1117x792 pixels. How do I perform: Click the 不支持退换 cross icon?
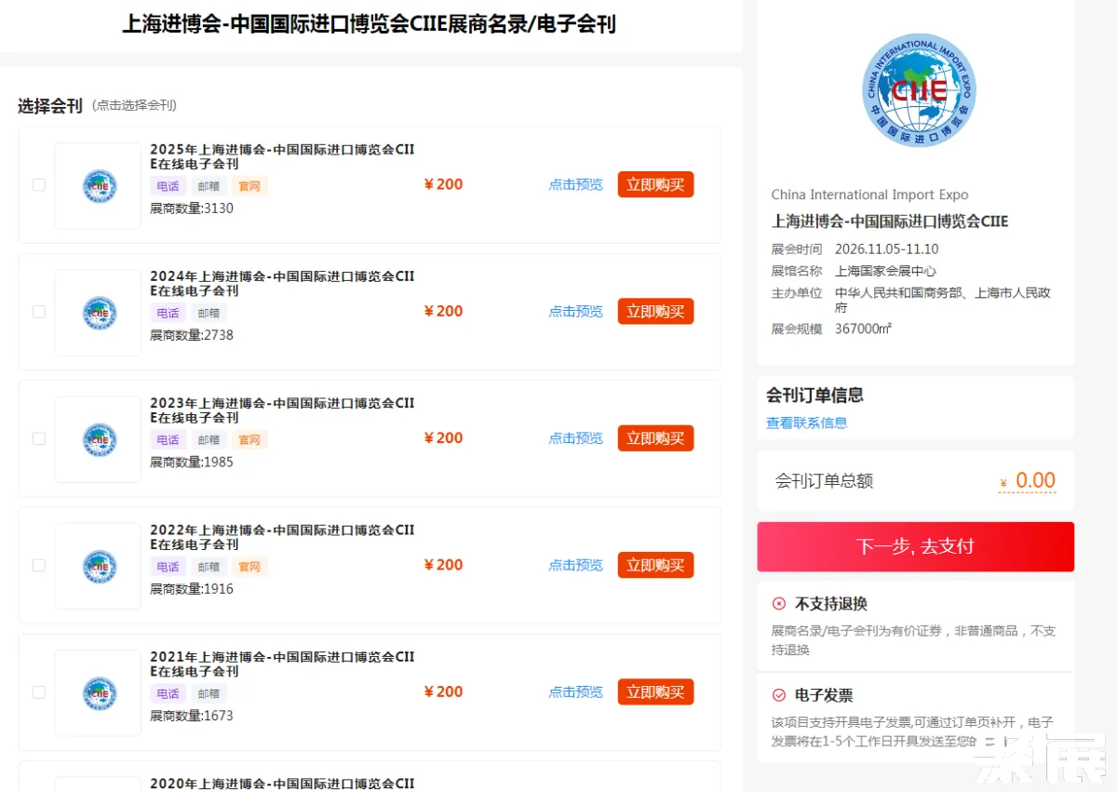[x=779, y=604]
